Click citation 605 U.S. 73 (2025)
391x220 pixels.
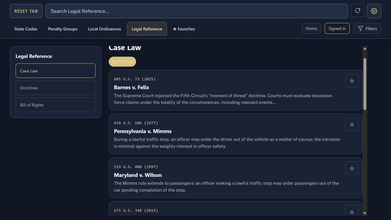click(135, 79)
